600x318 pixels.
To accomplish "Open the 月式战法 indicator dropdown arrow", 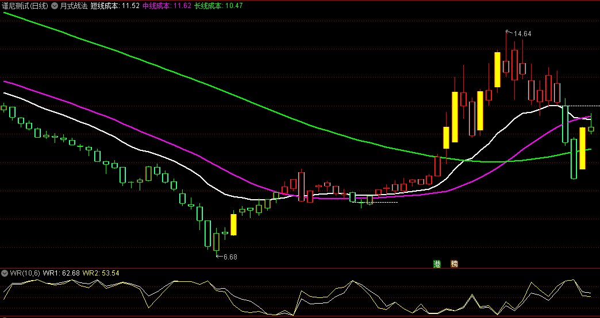I will pyautogui.click(x=55, y=6).
